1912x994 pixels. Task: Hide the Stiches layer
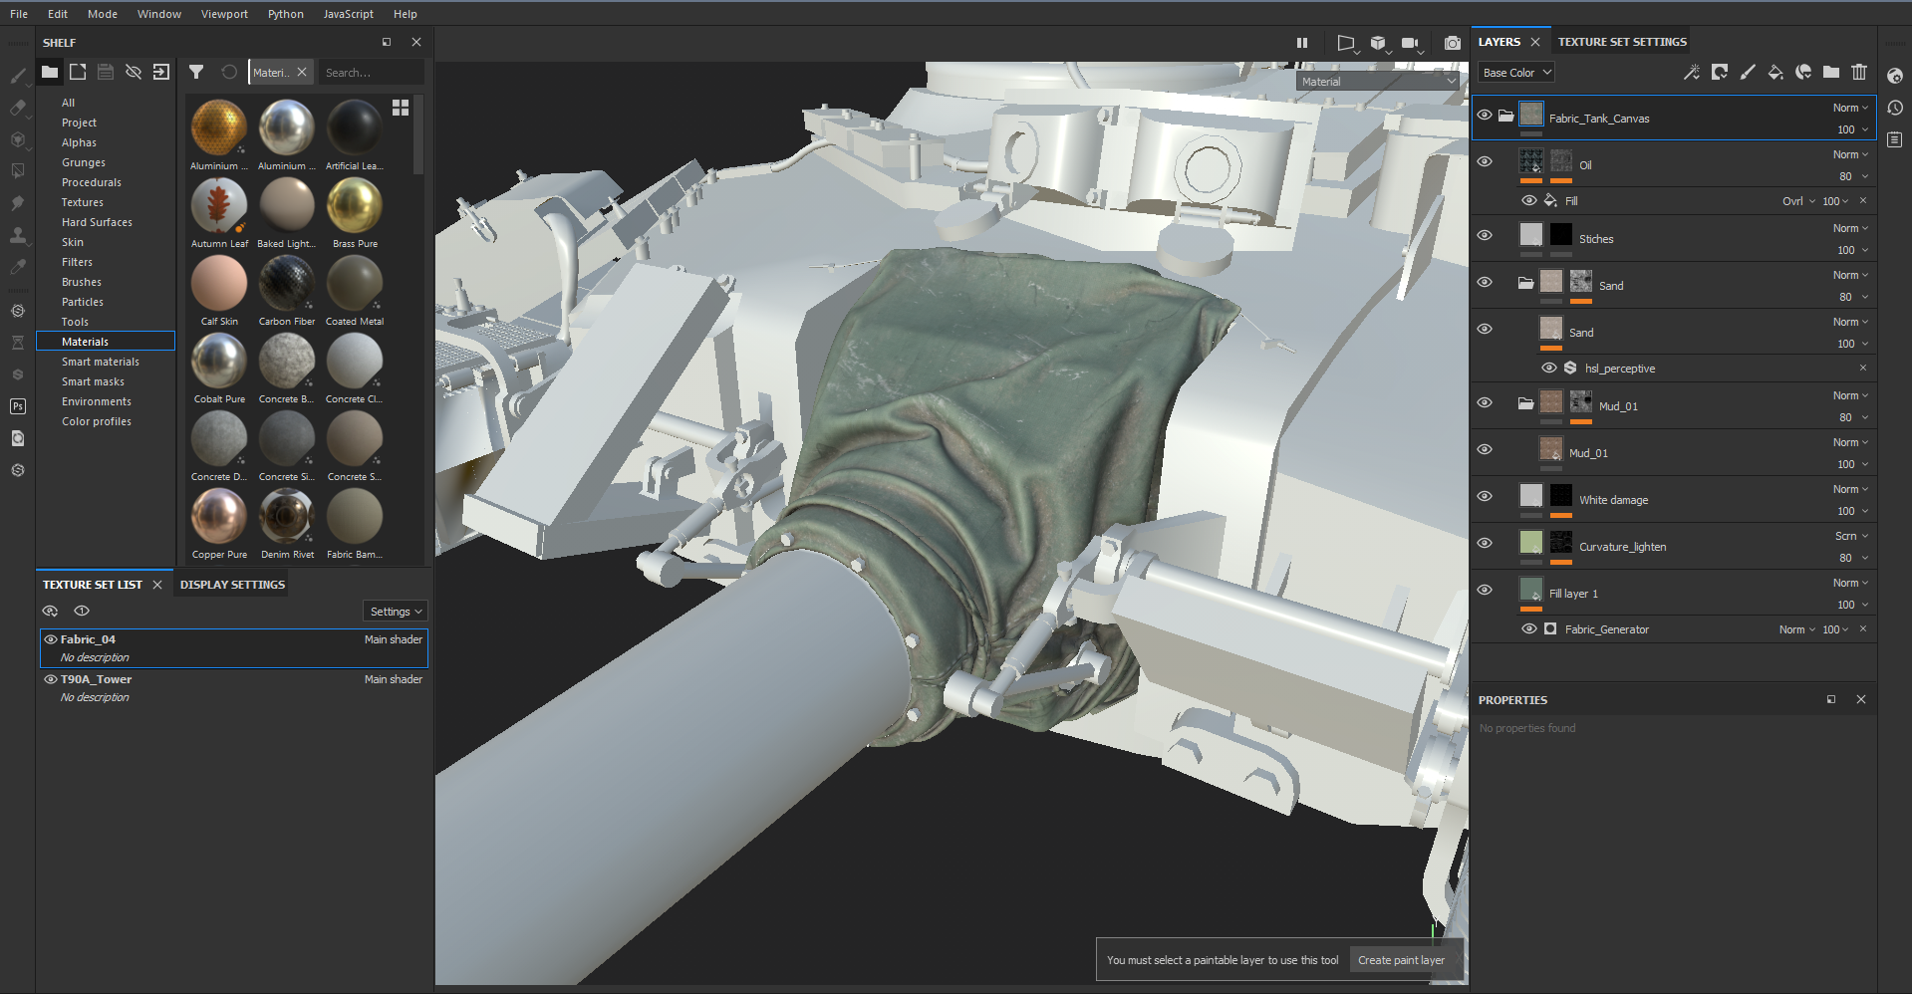click(x=1485, y=236)
